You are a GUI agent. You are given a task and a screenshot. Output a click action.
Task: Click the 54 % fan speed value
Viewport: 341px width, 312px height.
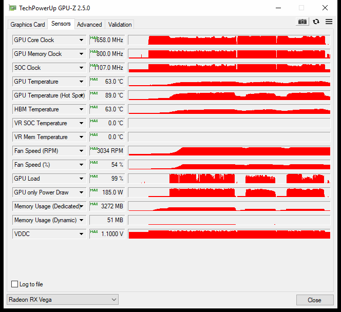click(107, 165)
